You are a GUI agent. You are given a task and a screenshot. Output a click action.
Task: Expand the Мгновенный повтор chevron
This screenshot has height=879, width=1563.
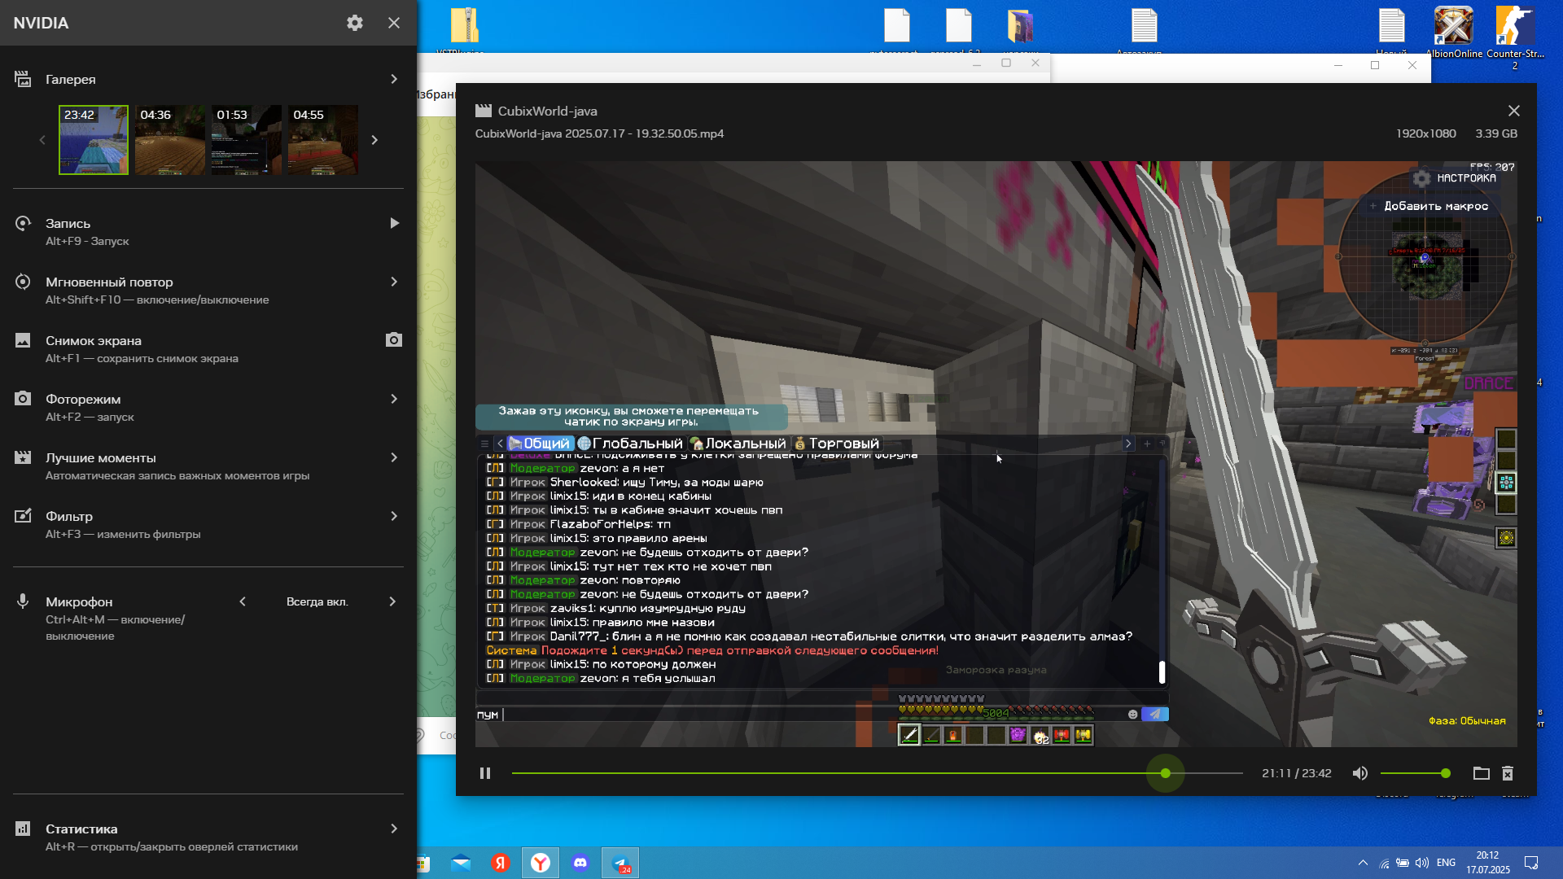pos(394,282)
